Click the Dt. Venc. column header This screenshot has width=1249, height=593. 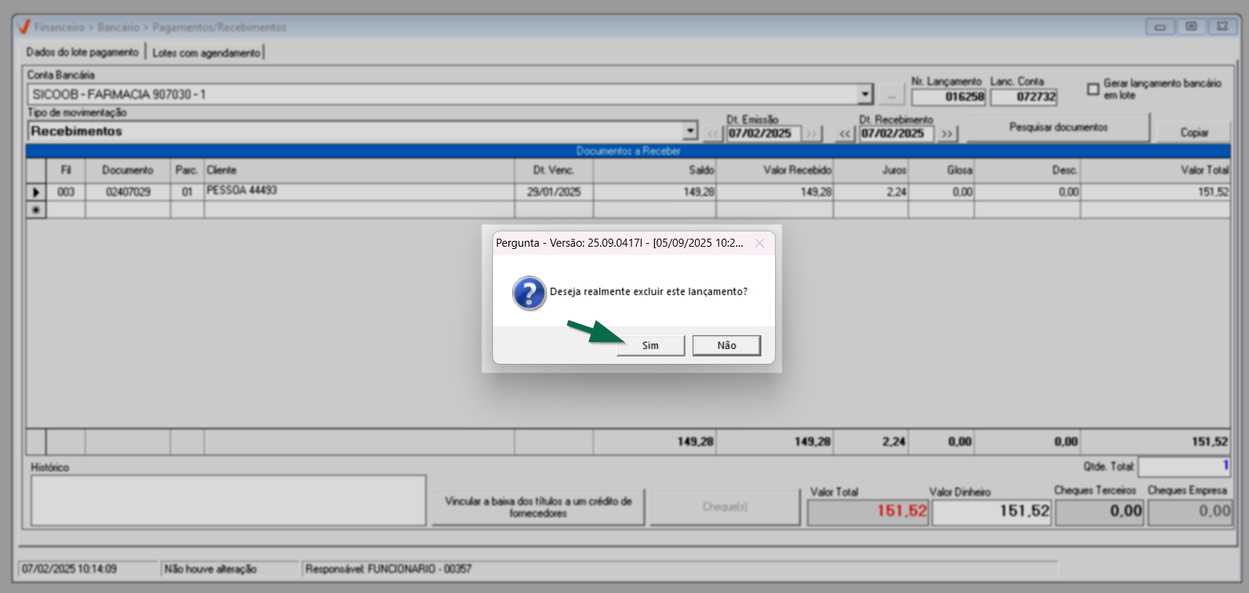(x=554, y=170)
